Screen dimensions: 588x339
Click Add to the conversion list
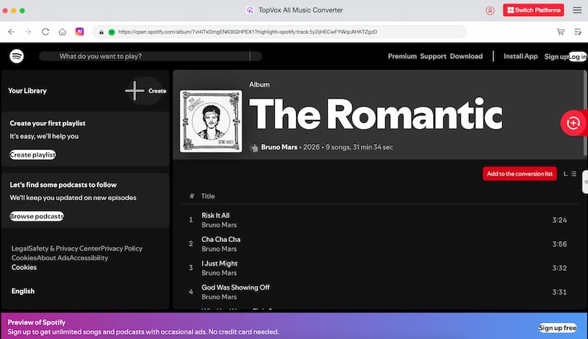coord(520,174)
